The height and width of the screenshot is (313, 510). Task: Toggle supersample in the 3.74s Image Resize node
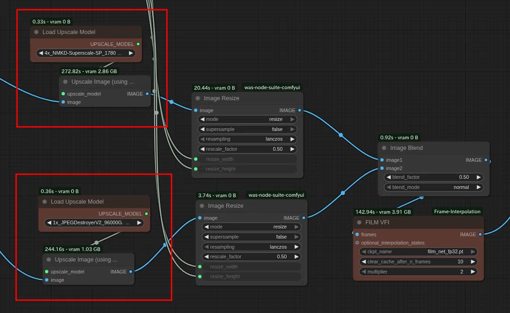(252, 237)
